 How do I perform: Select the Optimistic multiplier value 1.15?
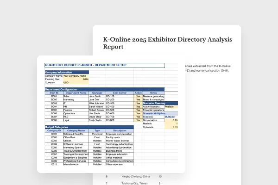click(x=171, y=127)
